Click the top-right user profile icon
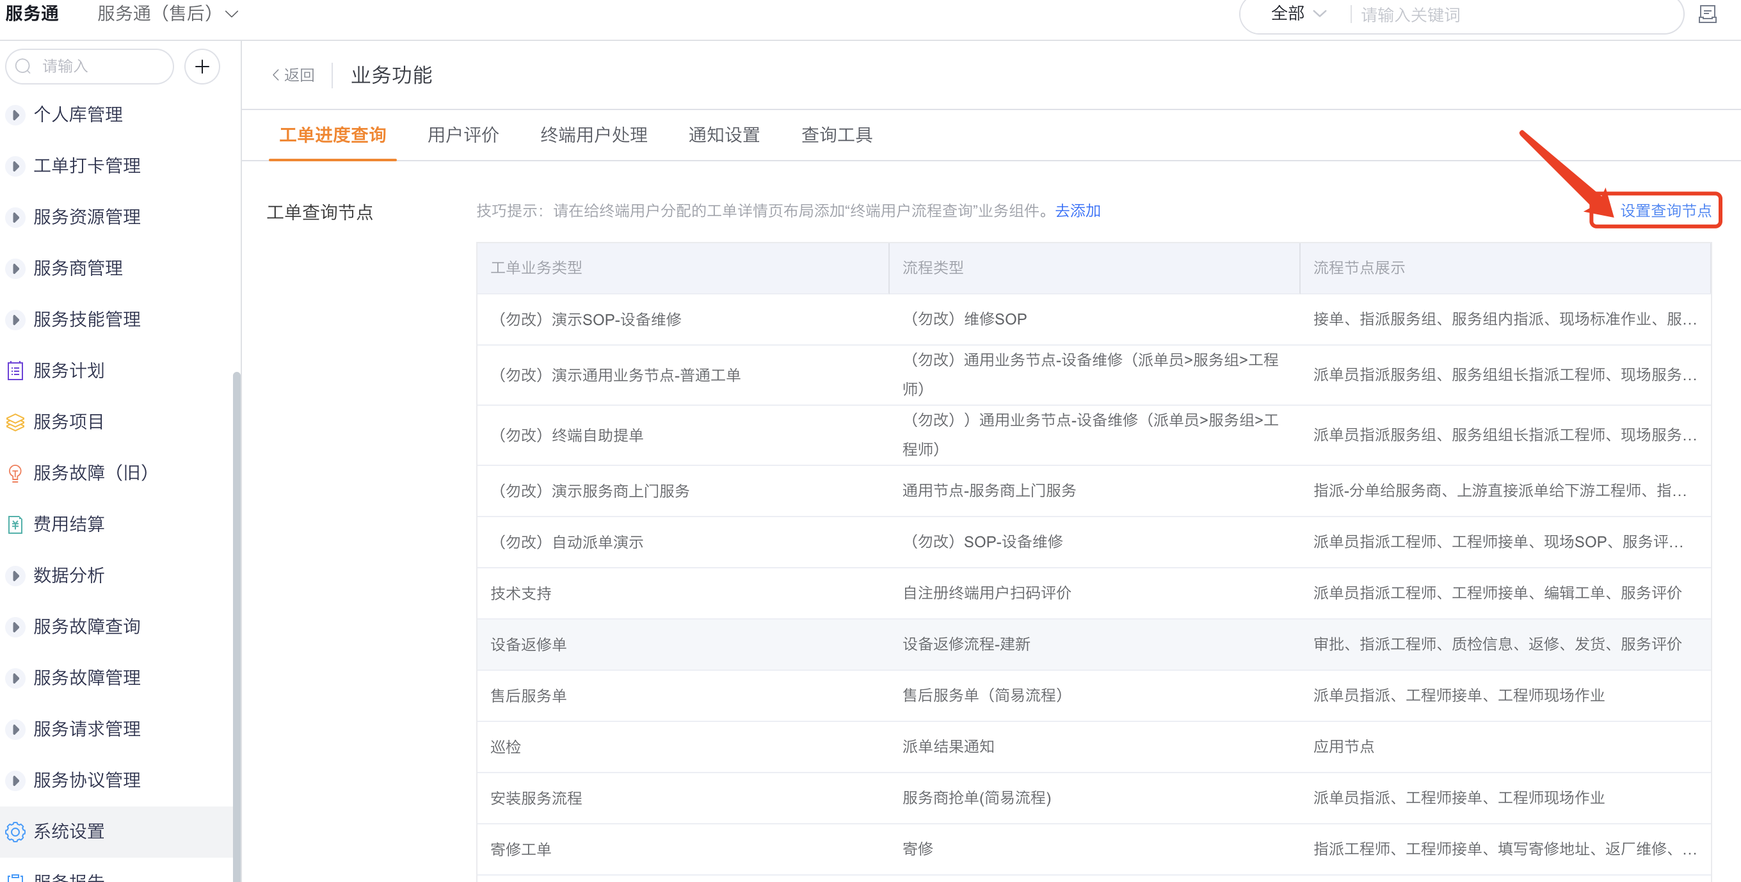Screen dimensions: 1741x882 pos(1707,13)
